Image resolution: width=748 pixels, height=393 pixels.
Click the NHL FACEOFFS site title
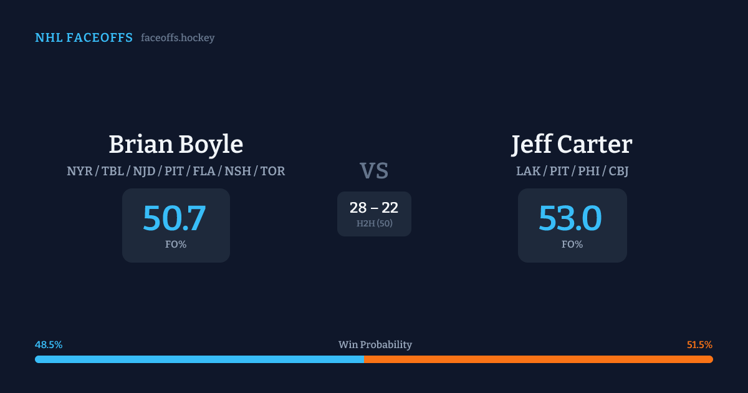84,38
